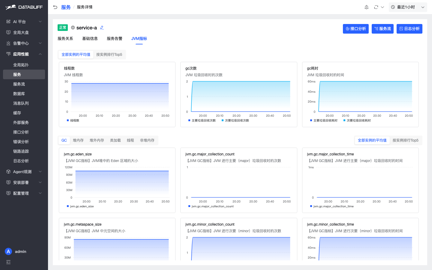Select the GC metric tab
Screen dimensions: 432x270
tap(64, 140)
